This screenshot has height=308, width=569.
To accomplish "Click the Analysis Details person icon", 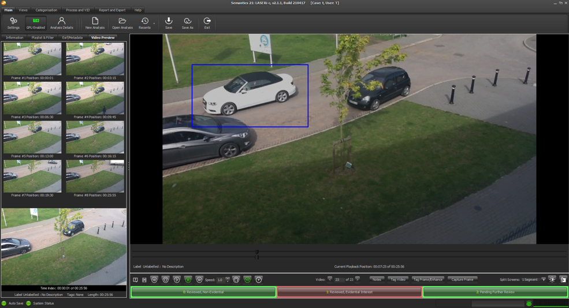I will click(x=61, y=23).
